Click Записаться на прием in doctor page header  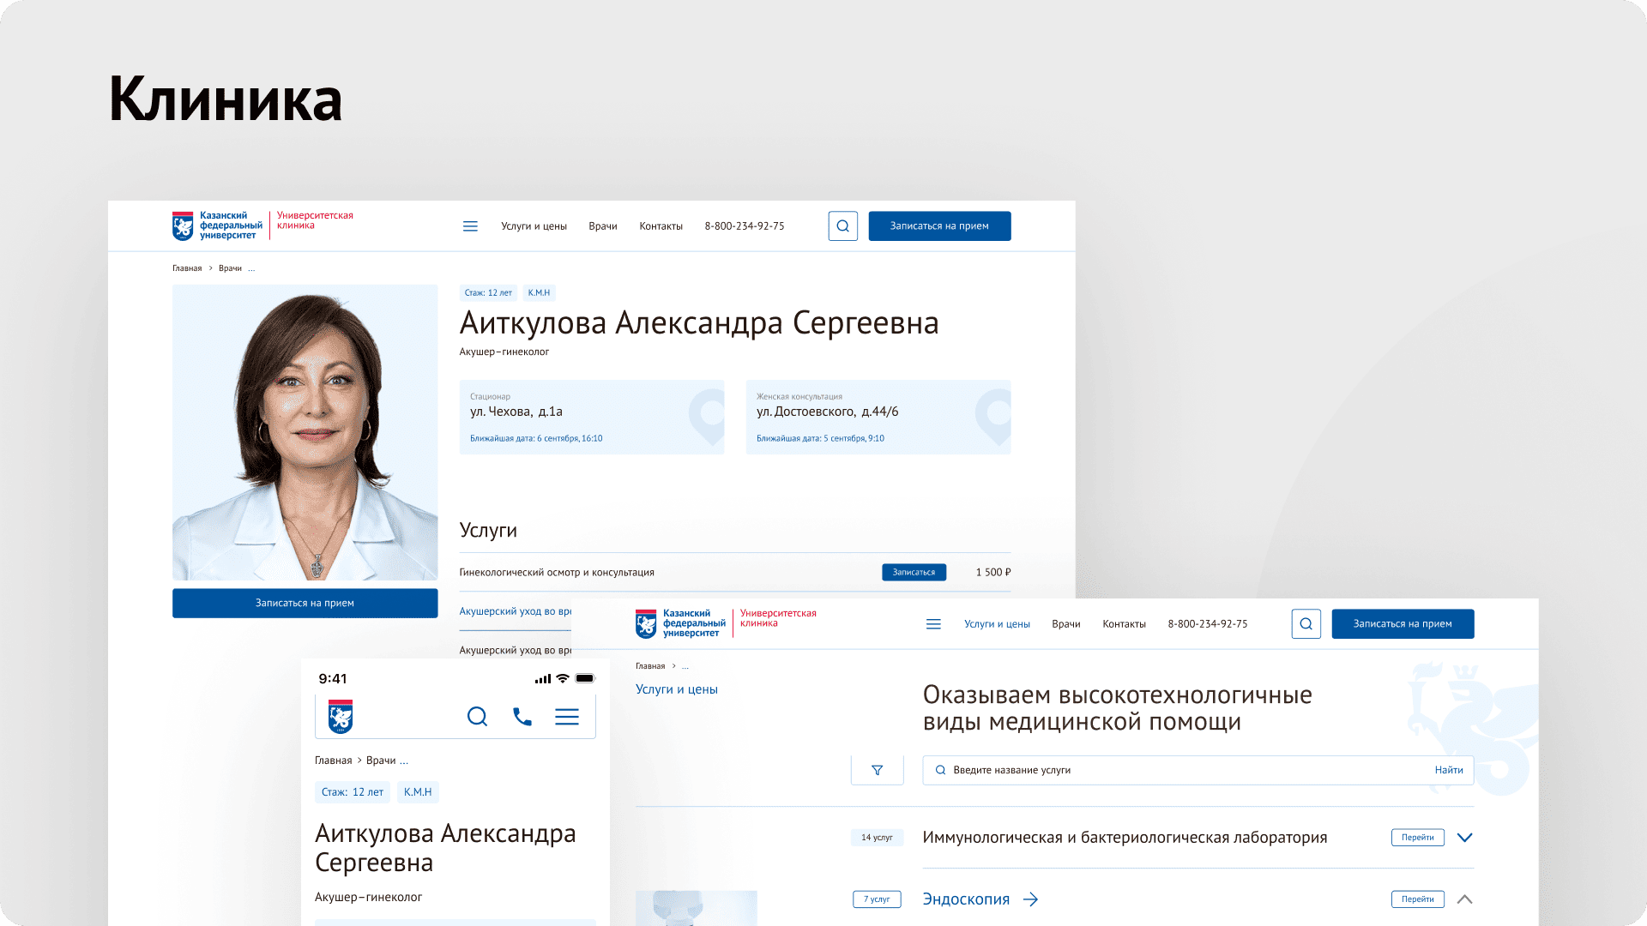939,226
